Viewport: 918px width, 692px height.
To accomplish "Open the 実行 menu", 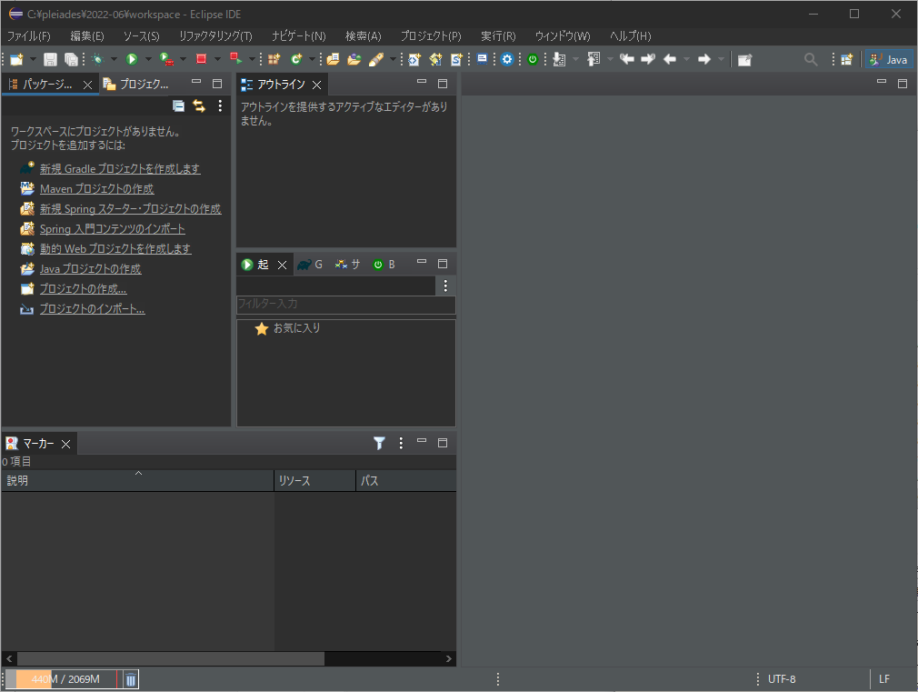I will click(496, 36).
